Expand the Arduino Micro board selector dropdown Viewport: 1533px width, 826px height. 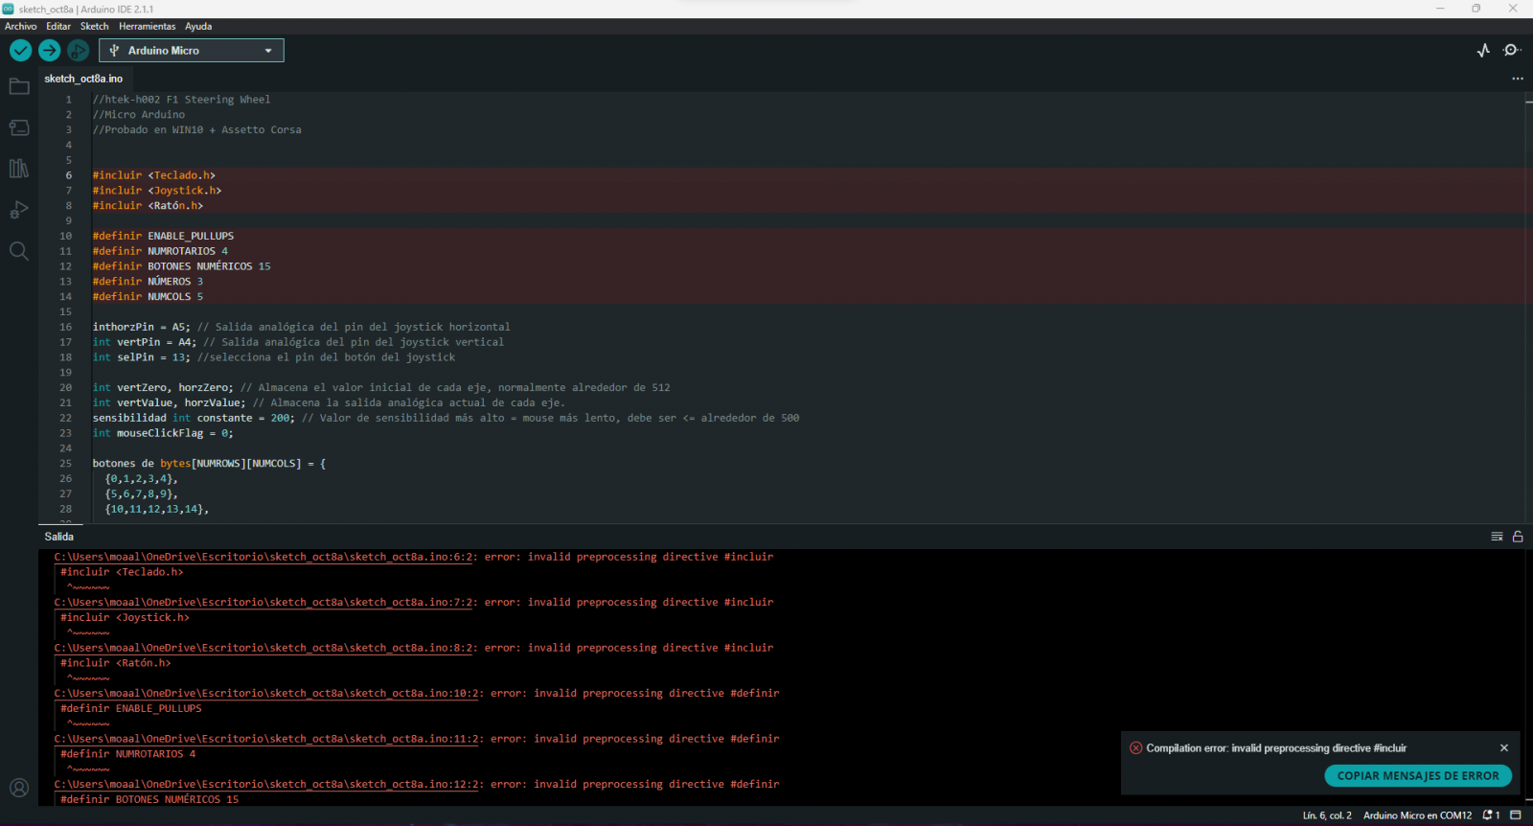[192, 51]
